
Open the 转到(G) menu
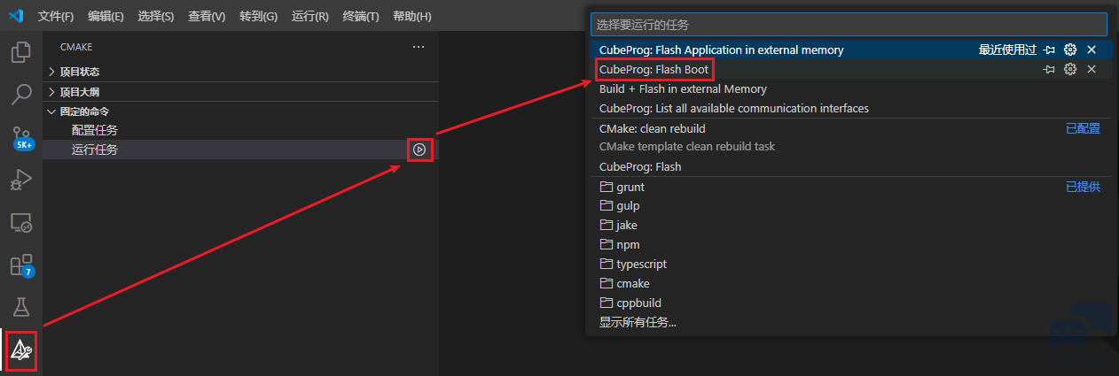point(258,16)
